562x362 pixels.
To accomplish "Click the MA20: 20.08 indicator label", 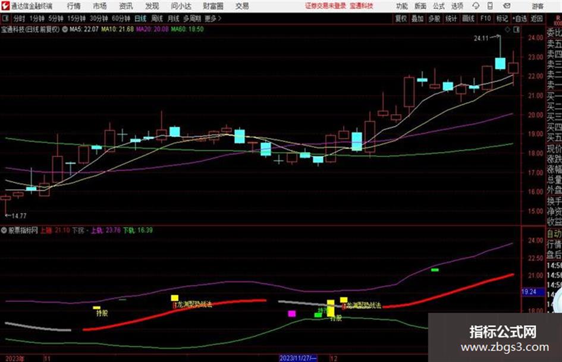I will [152, 29].
